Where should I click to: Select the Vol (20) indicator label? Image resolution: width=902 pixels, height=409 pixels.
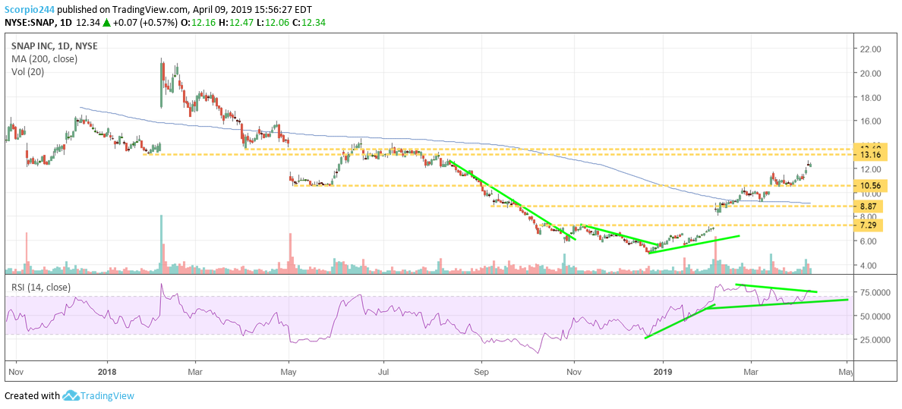pos(26,72)
